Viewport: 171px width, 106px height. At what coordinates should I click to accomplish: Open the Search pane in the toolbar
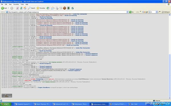pos(32,8)
